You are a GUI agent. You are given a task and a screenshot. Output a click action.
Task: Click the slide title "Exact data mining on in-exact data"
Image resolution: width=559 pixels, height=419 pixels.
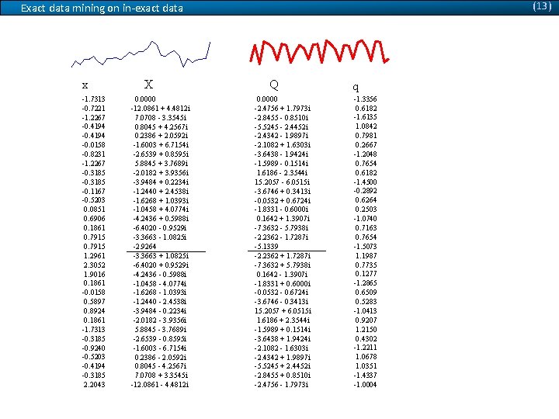point(102,9)
